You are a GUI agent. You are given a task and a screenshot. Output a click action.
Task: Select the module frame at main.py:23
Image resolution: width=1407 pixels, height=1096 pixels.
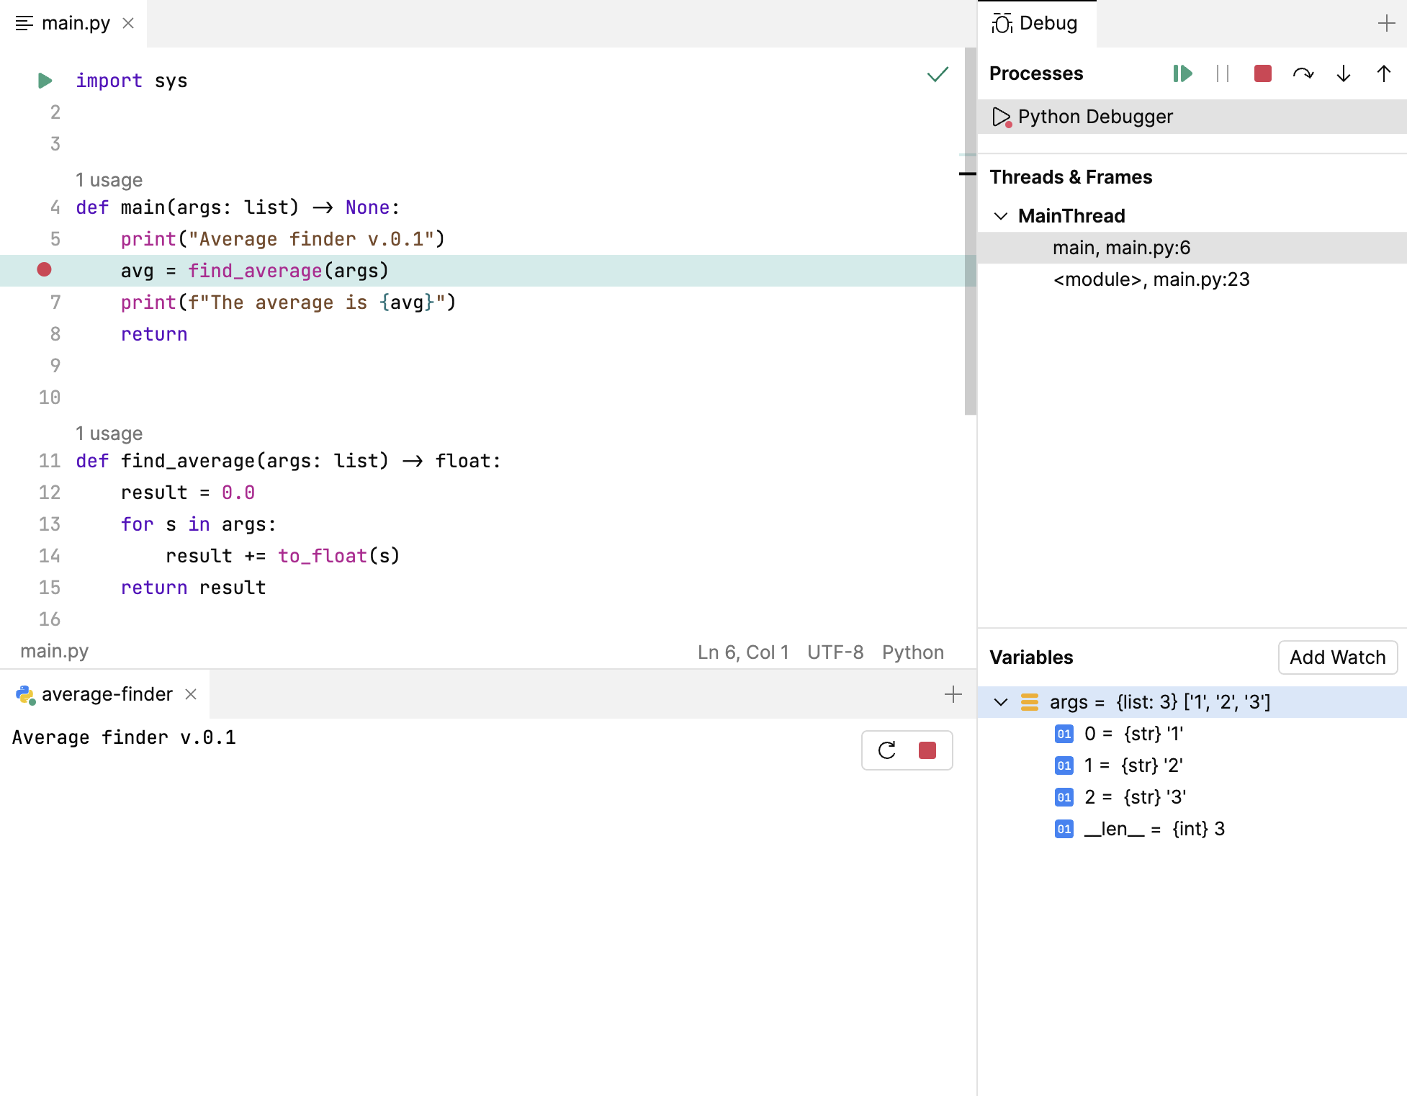point(1152,279)
